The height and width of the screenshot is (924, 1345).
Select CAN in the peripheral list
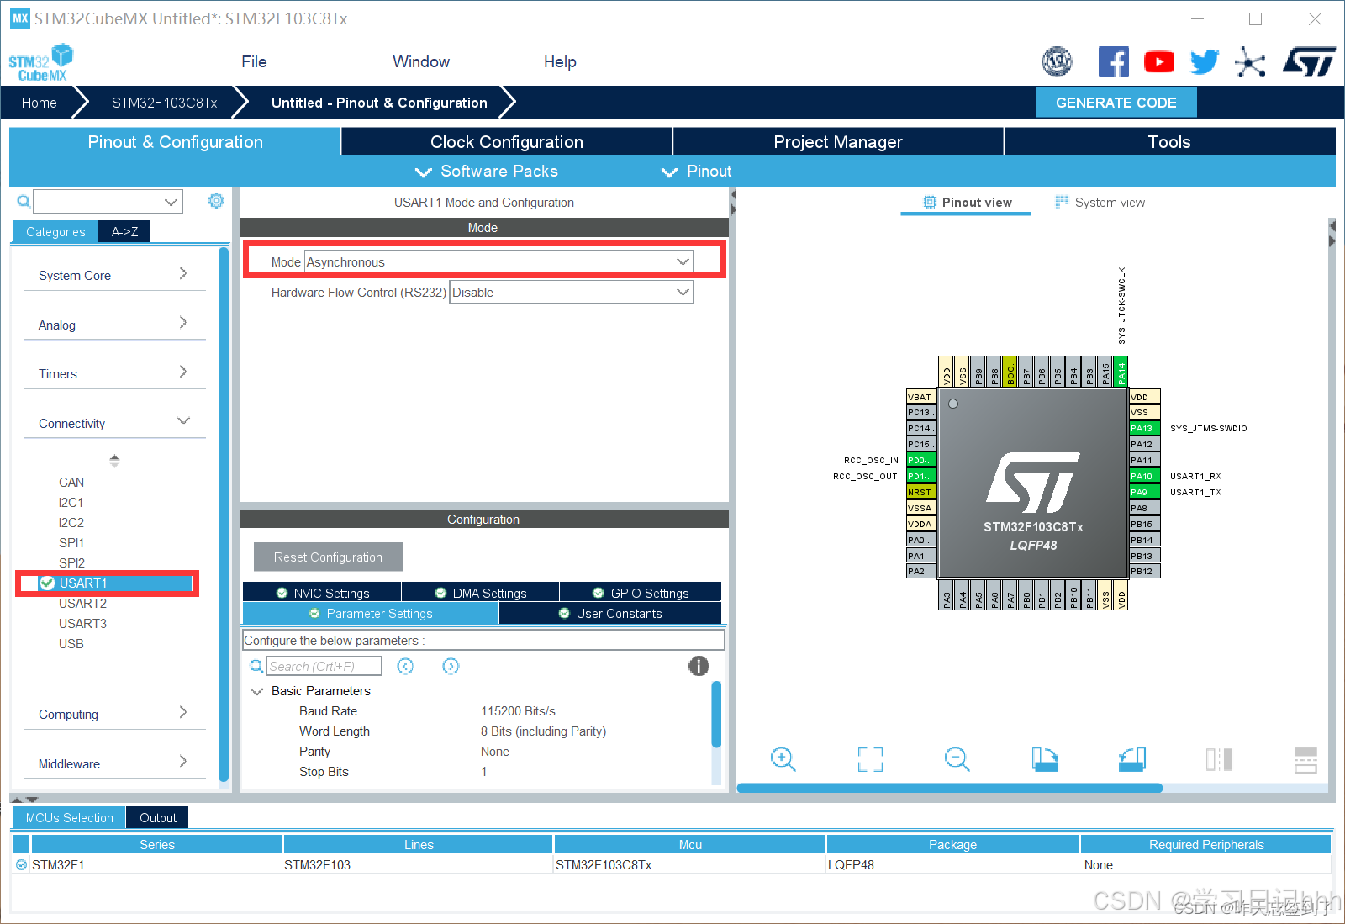pos(71,483)
